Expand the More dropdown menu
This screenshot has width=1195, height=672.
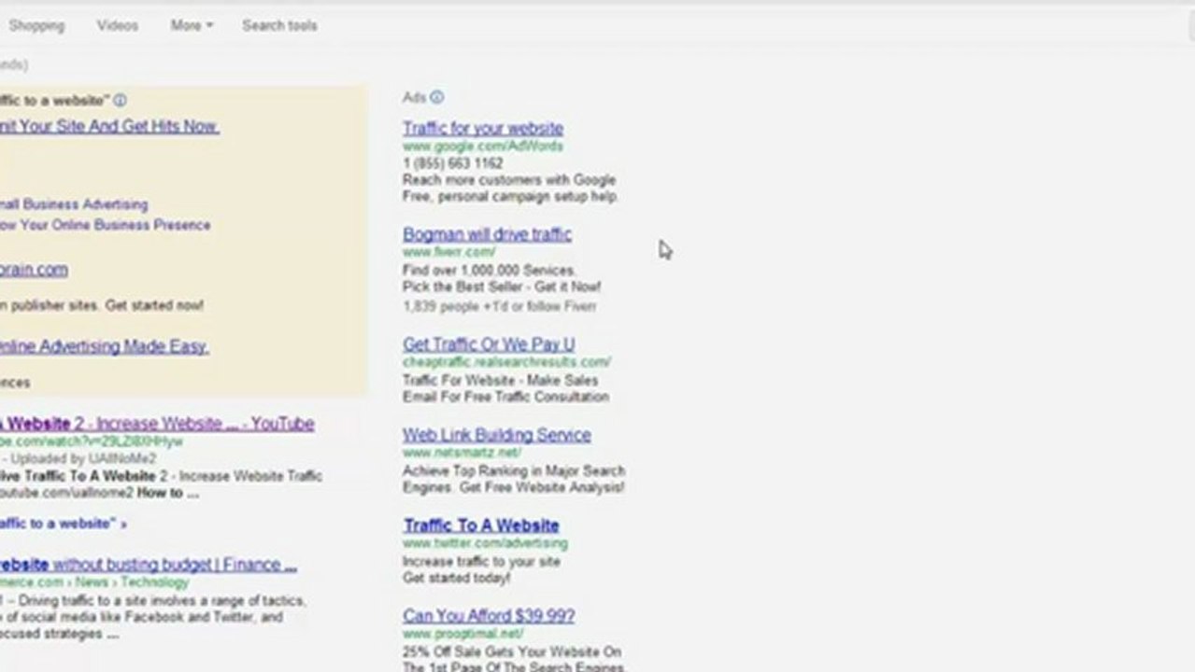tap(192, 25)
